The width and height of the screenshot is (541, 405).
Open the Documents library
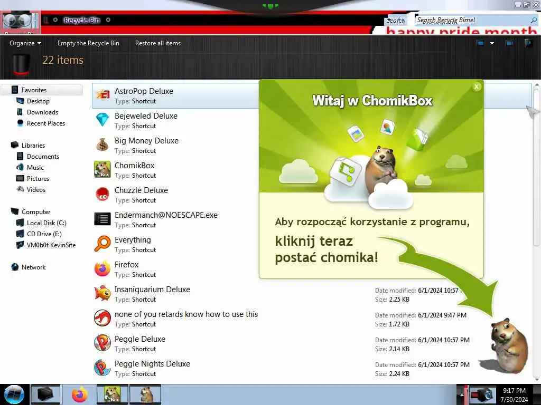coord(43,156)
